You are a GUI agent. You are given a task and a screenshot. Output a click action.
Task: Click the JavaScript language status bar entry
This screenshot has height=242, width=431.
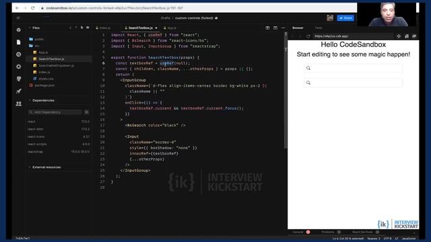pos(409,239)
